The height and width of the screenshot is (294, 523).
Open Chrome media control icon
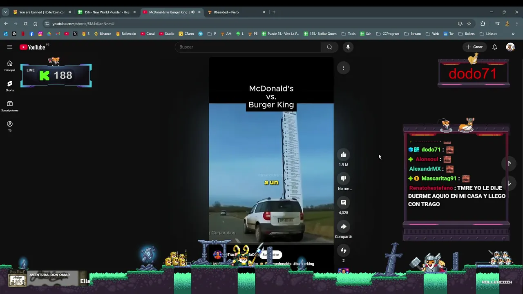[x=497, y=24]
